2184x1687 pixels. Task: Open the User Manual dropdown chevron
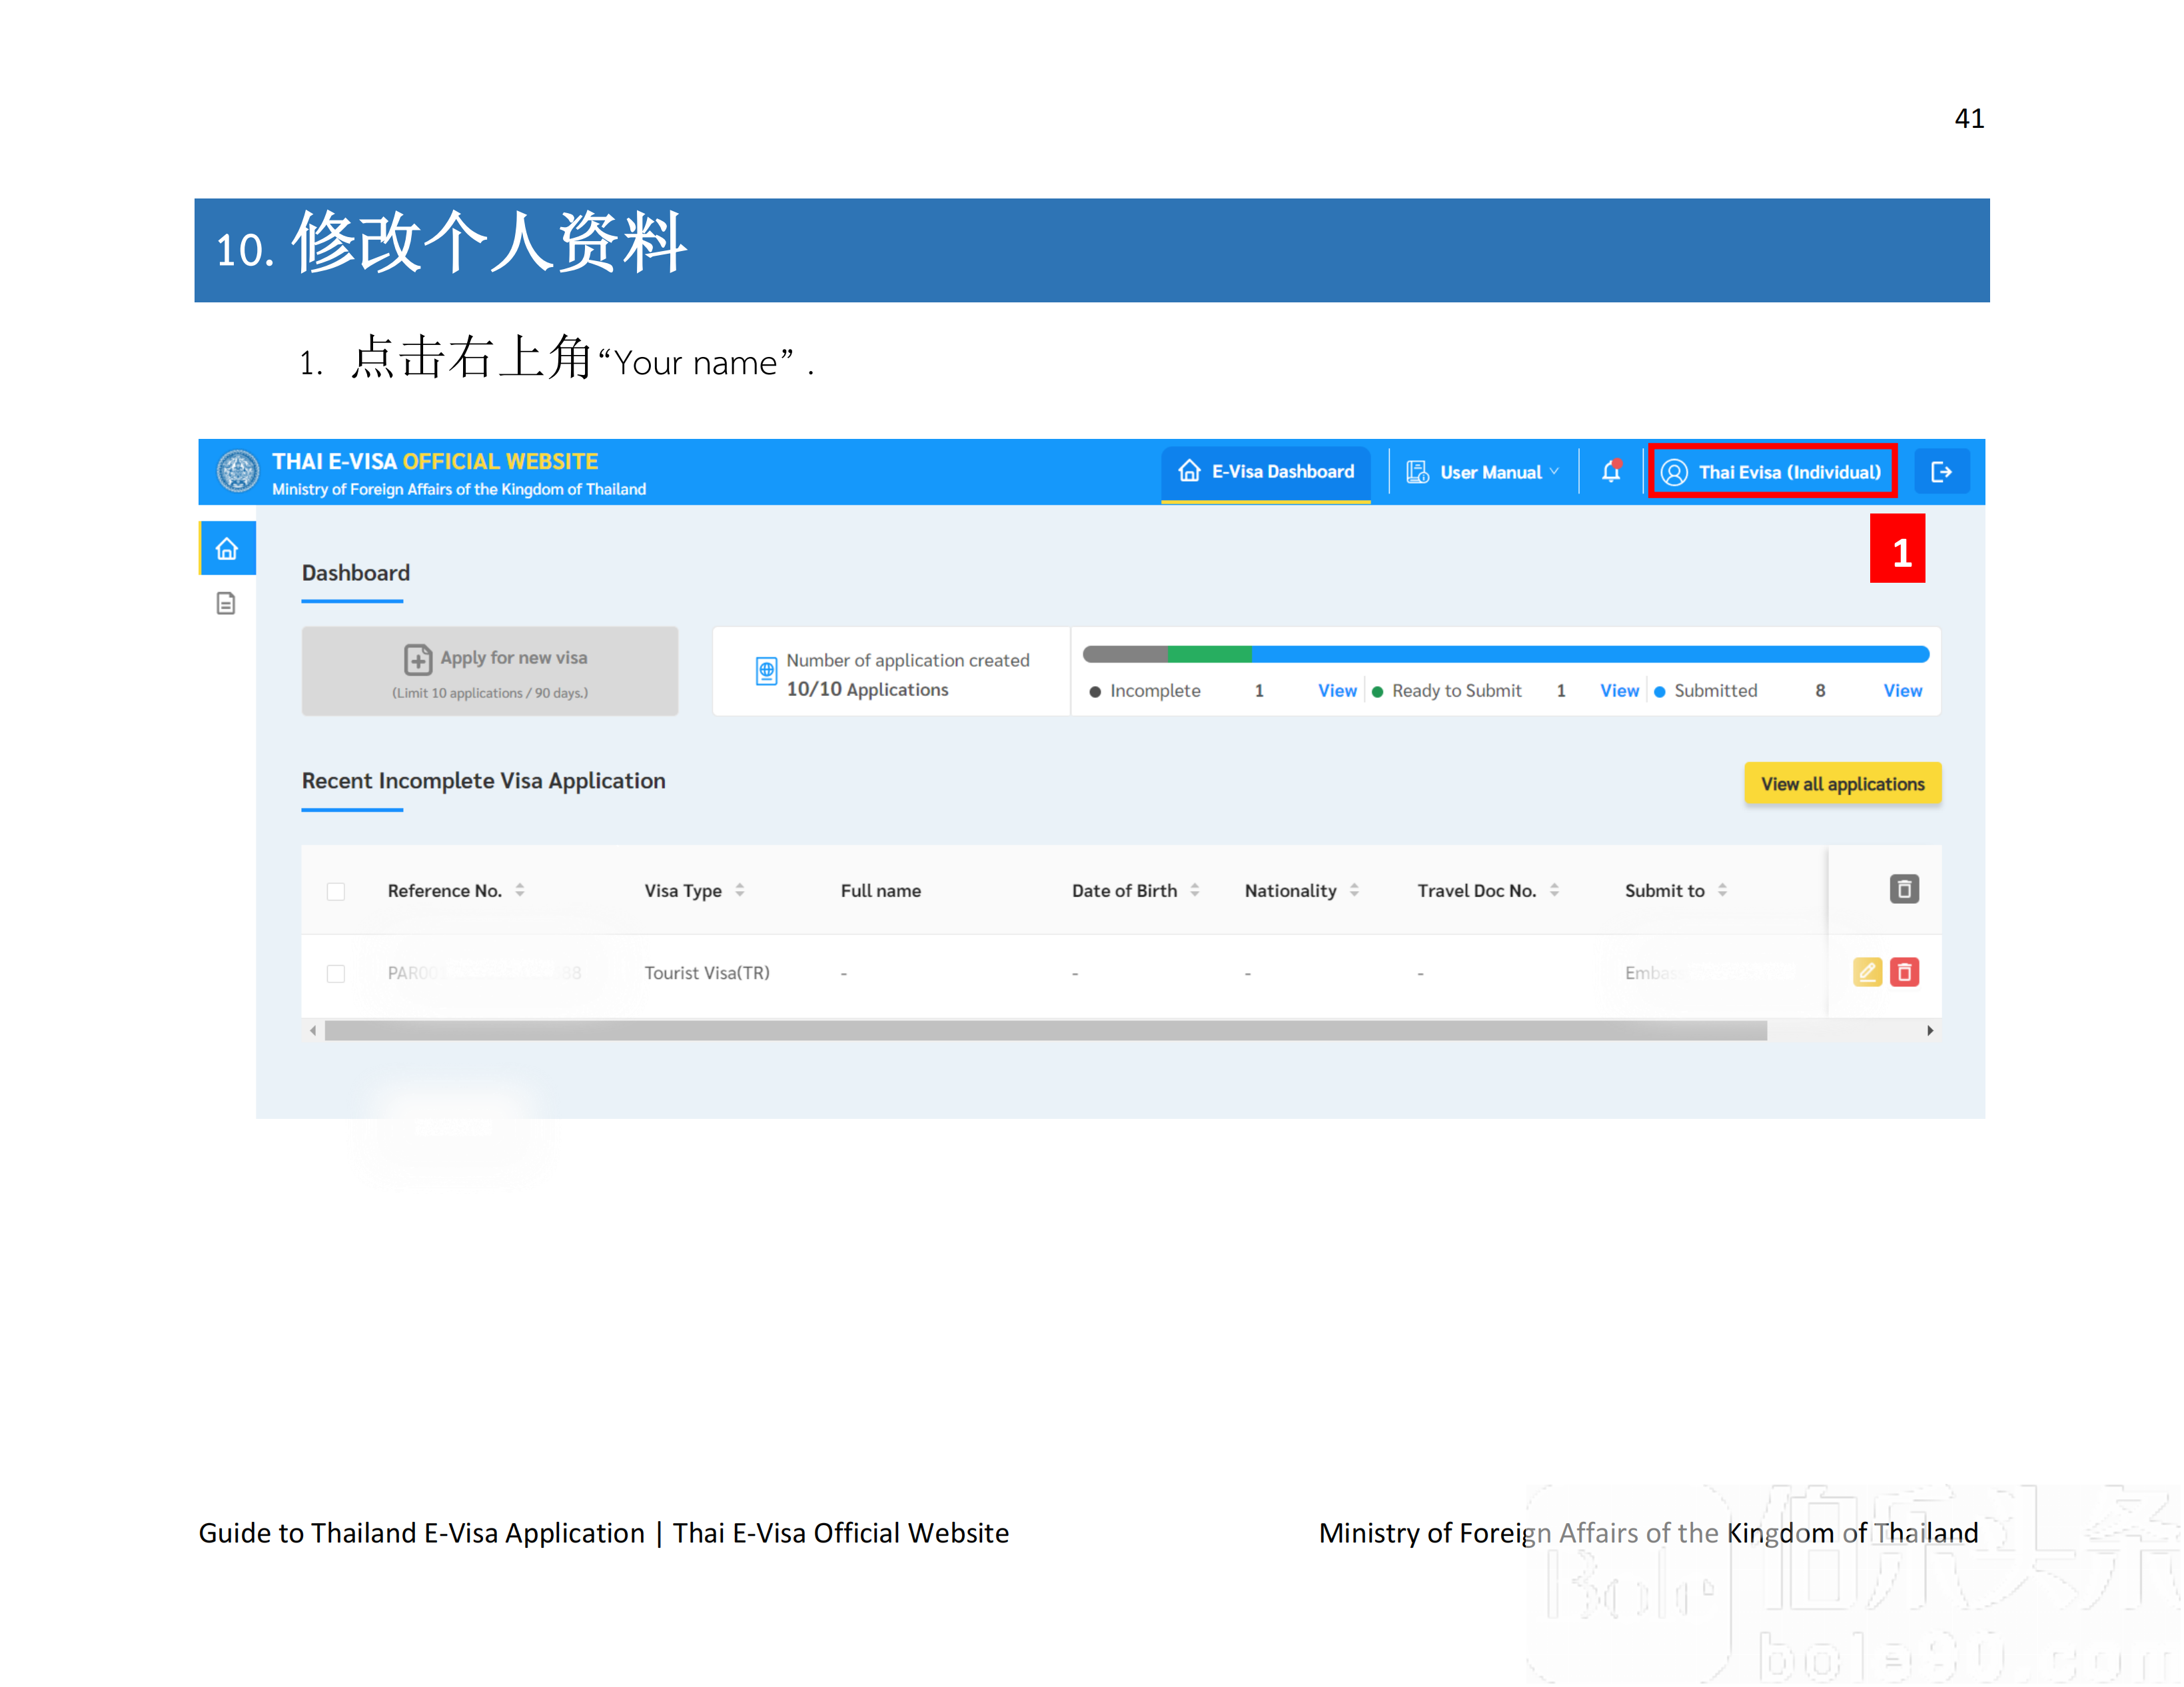tap(1555, 471)
